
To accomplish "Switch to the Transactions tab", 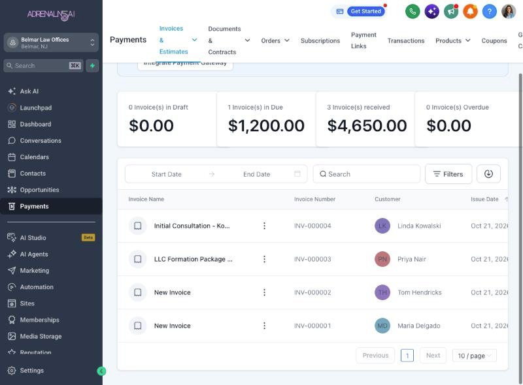I will (406, 40).
